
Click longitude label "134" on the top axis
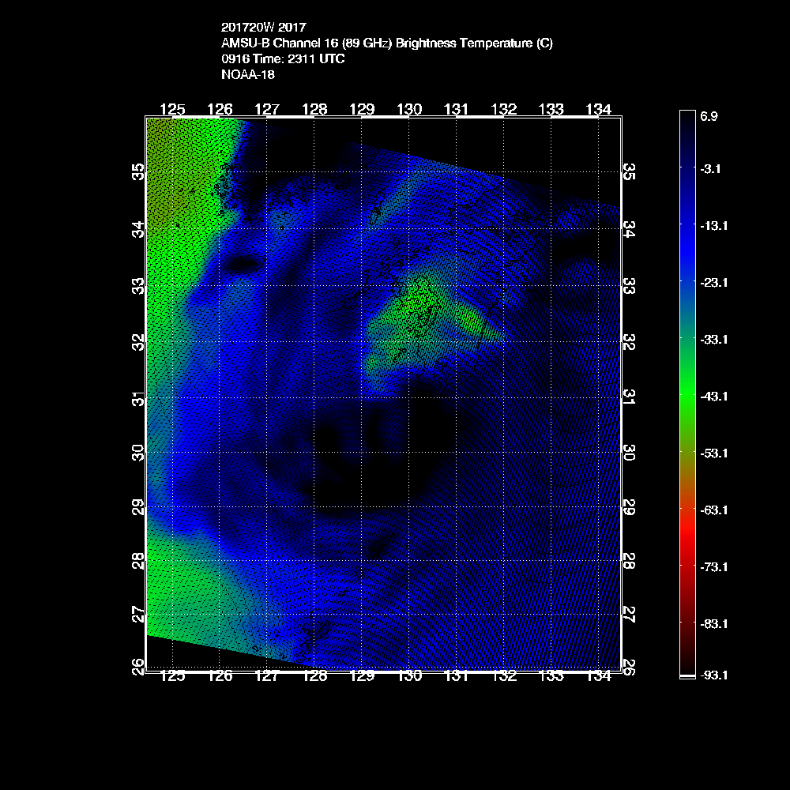[x=599, y=109]
